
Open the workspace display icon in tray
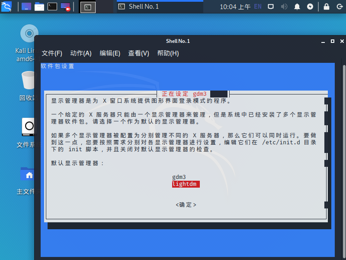tap(271, 6)
